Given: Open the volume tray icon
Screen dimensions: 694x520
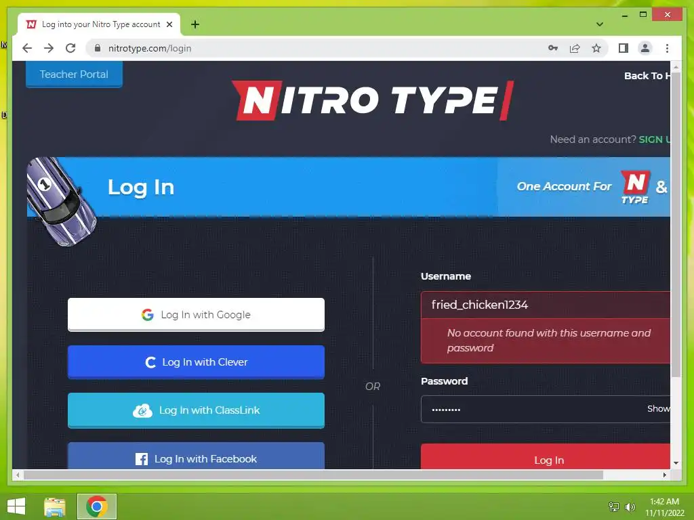Looking at the screenshot, I should point(630,506).
